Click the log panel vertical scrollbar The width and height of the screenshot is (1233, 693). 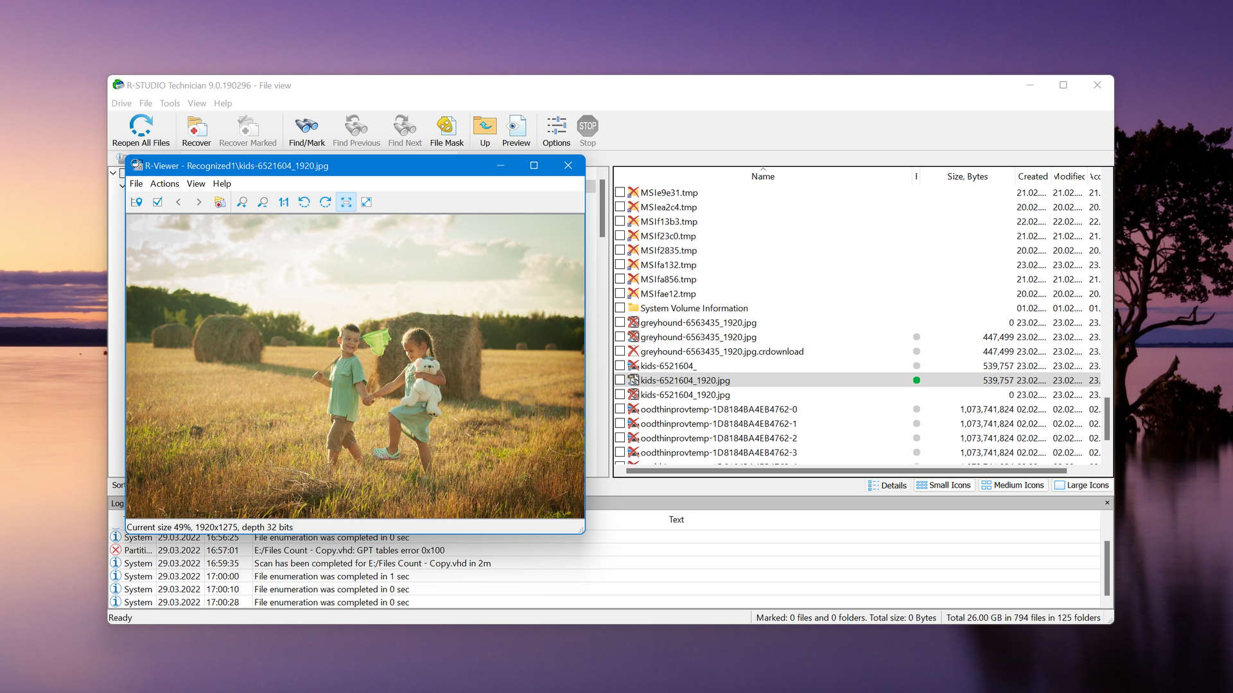click(1106, 568)
